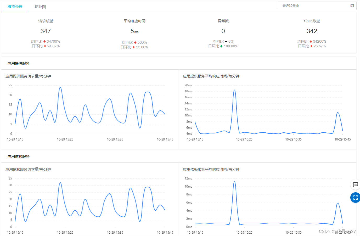The height and width of the screenshot is (236, 360).
Task: Click the 异常数 value 0
Action: click(223, 31)
